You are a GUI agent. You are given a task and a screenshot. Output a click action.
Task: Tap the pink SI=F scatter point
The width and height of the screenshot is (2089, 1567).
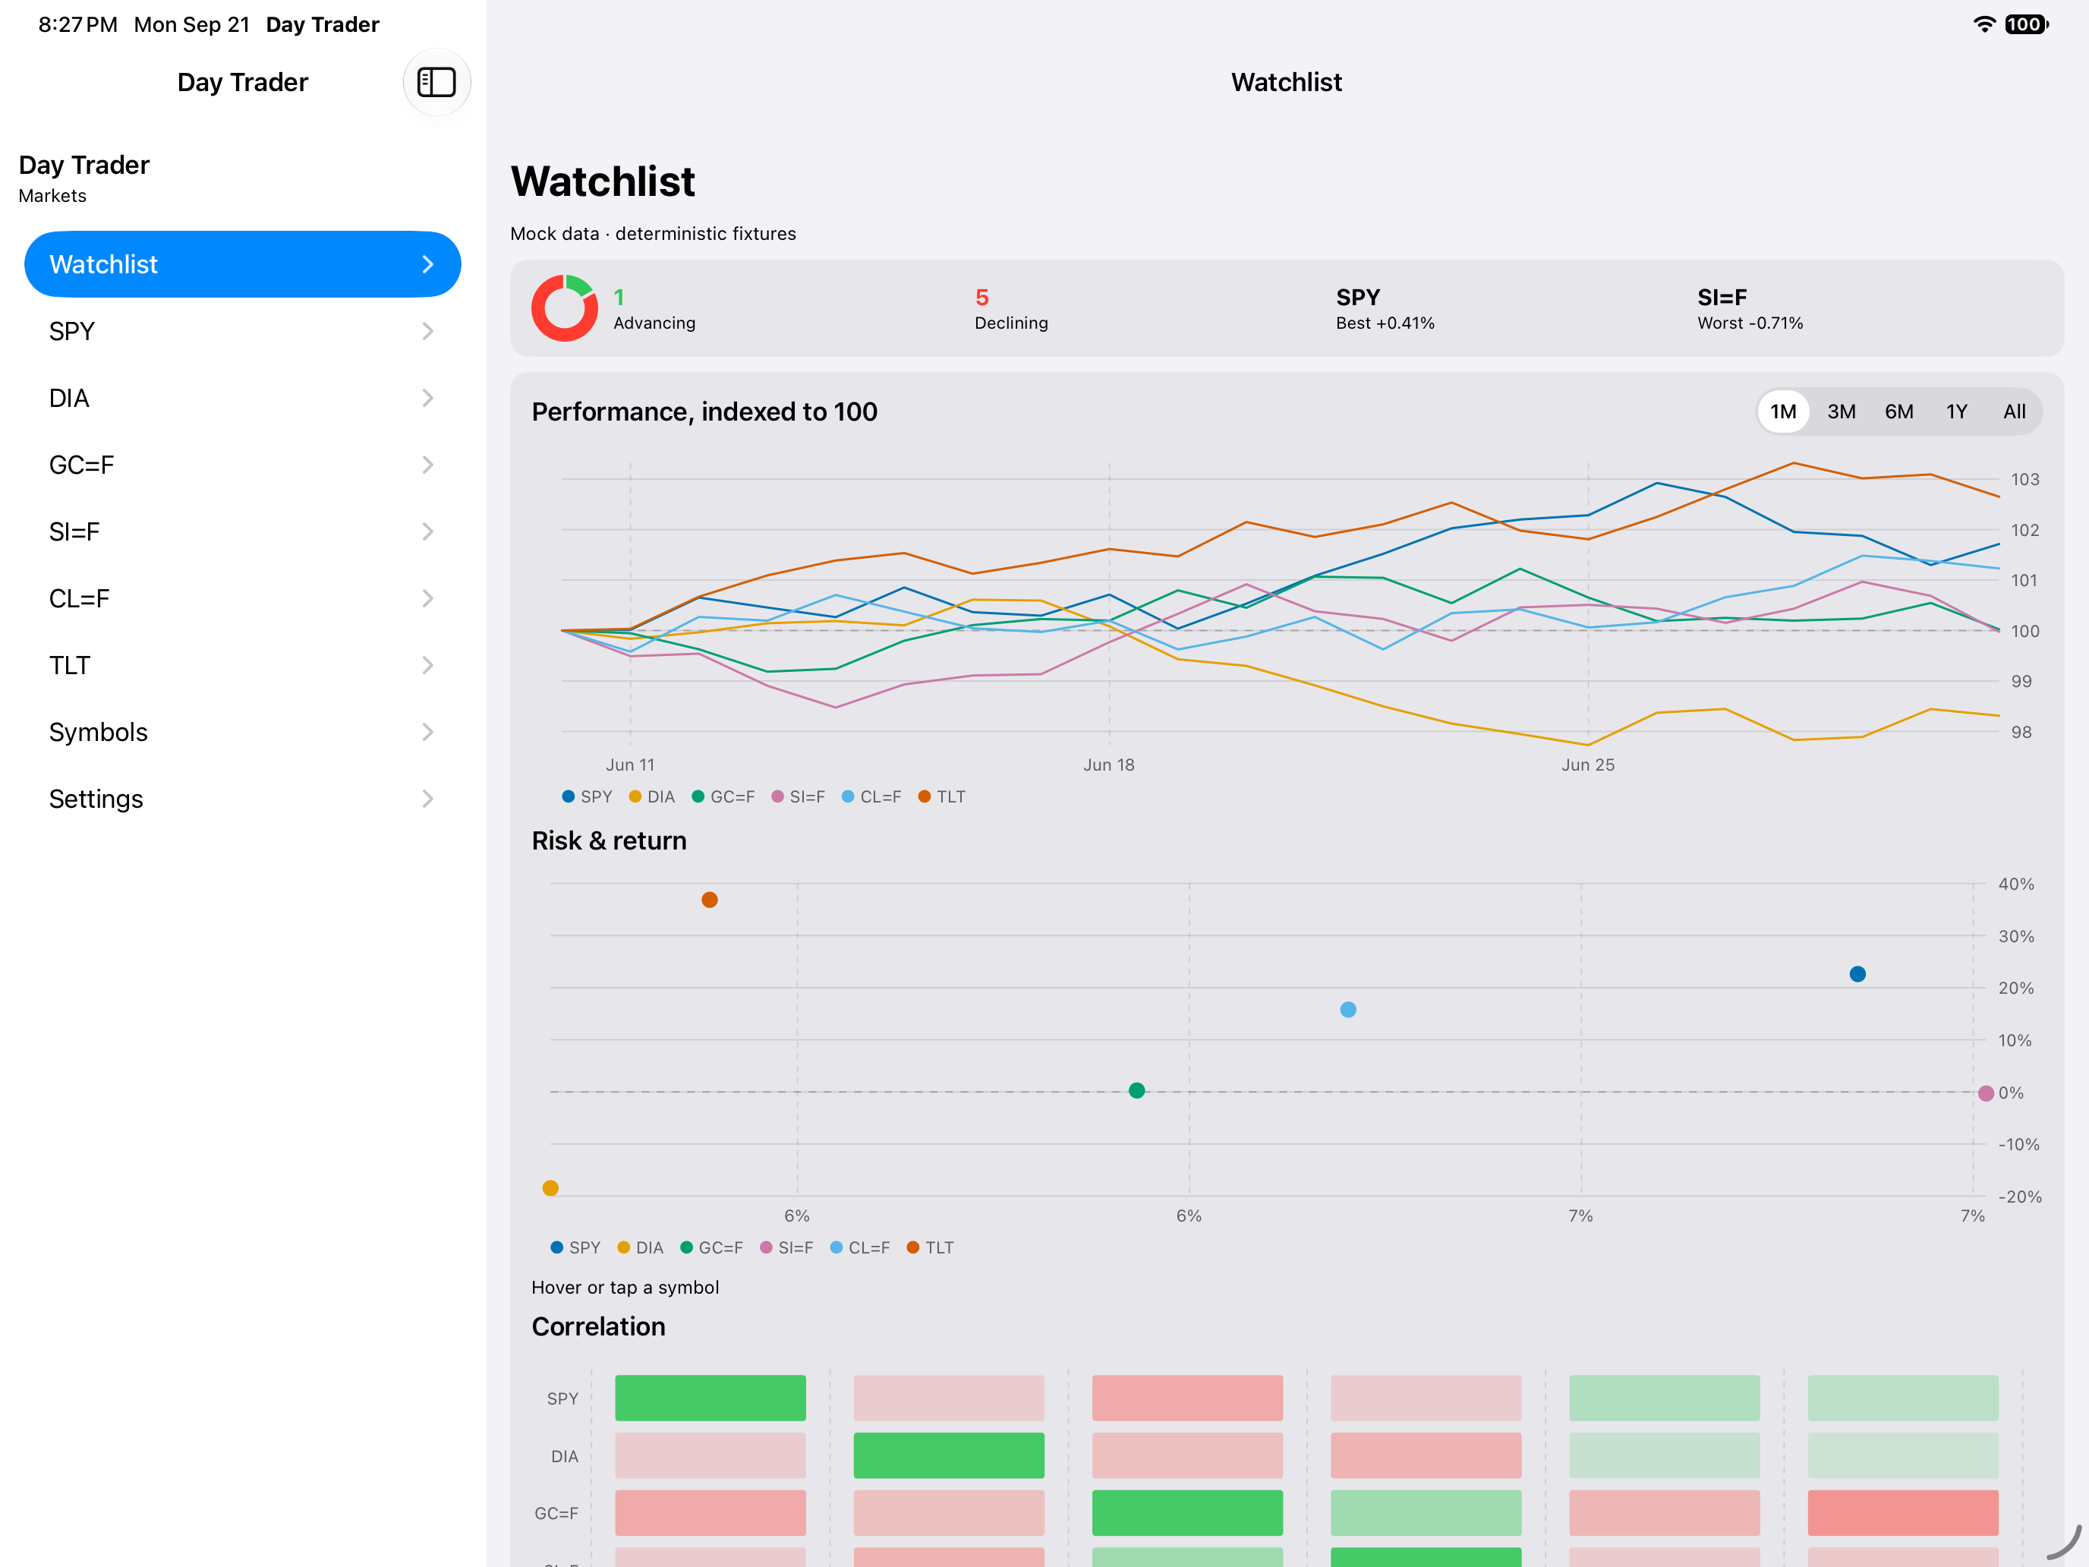1986,1092
